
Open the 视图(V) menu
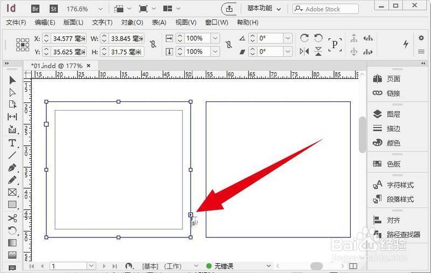pos(186,23)
